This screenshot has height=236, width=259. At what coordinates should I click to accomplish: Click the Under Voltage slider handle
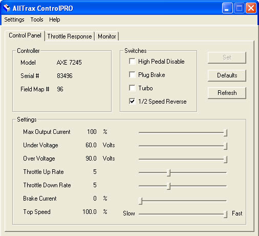pos(225,146)
